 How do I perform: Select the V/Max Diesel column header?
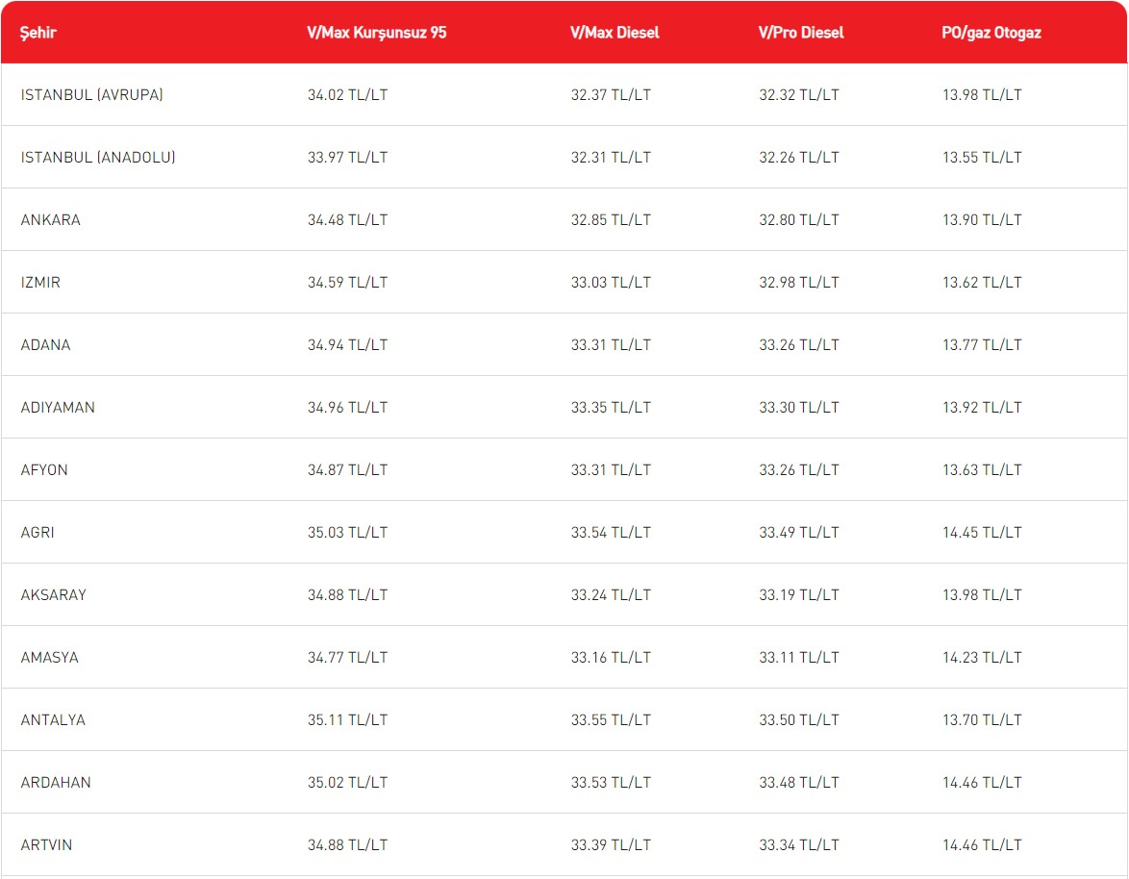tap(615, 33)
